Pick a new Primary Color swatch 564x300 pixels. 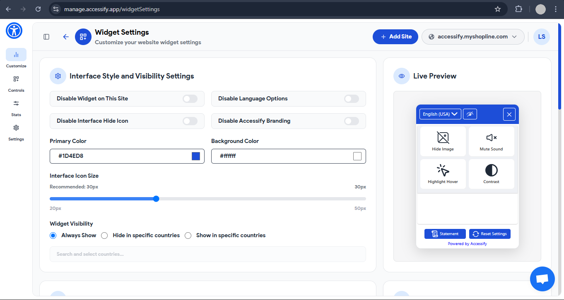pyautogui.click(x=195, y=156)
